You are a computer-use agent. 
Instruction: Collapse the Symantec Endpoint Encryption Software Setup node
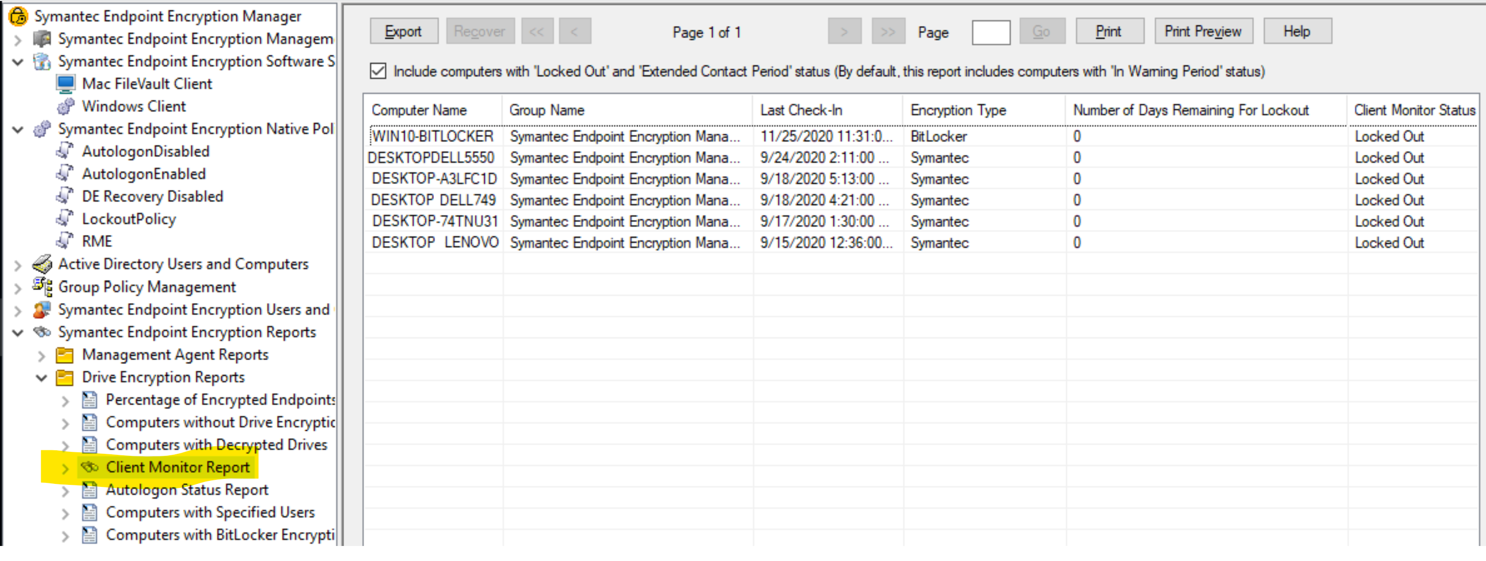pyautogui.click(x=18, y=62)
